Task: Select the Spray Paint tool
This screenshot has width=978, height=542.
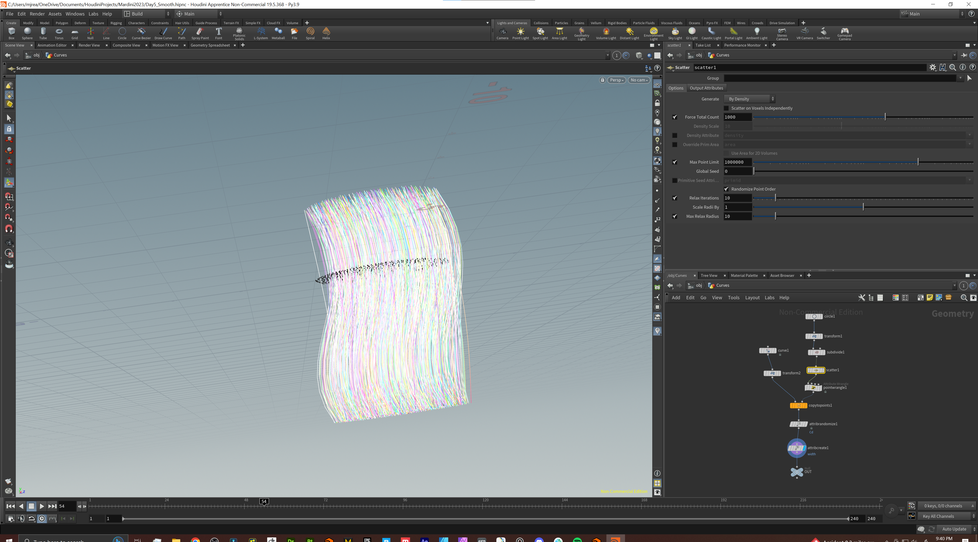Action: 200,33
